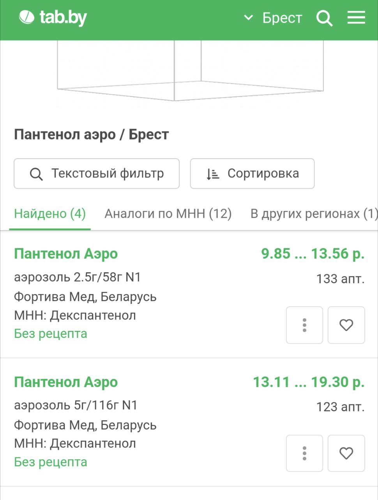Open the search magnifier in header

pyautogui.click(x=324, y=18)
